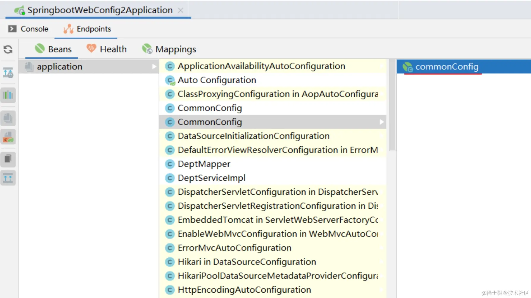
Task: Open the Mappings tab
Action: (x=169, y=49)
